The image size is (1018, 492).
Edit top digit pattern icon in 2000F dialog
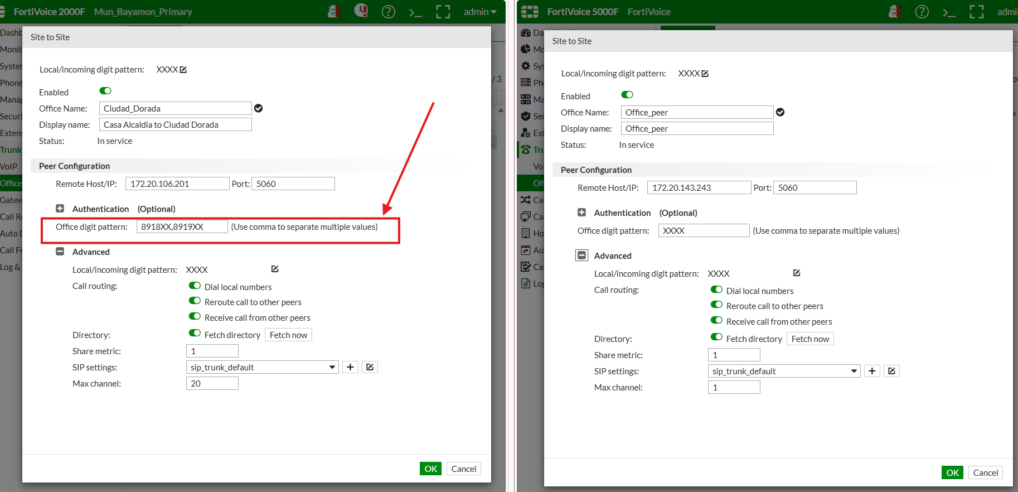coord(183,70)
